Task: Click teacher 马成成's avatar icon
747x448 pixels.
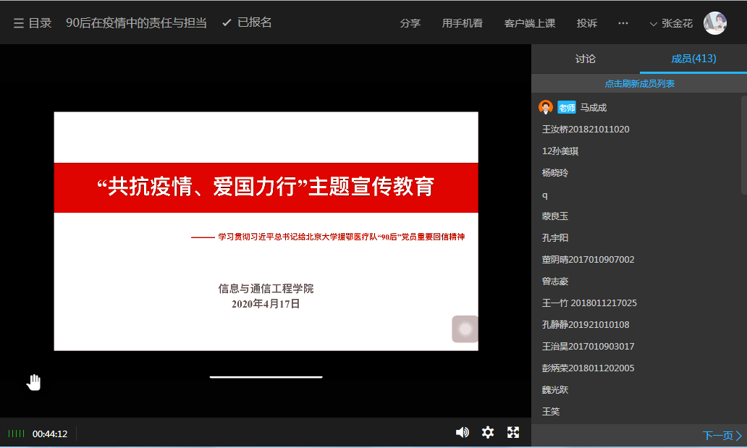Action: (546, 107)
